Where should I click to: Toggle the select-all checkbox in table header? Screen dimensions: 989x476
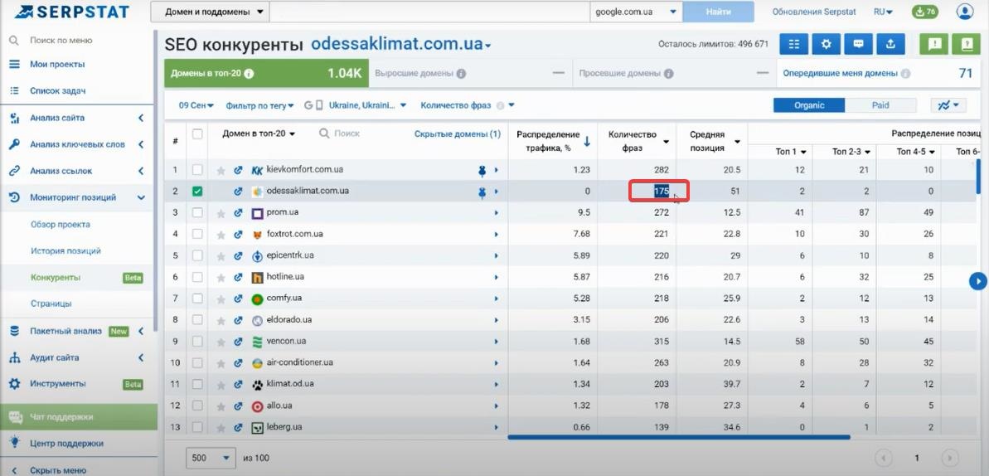click(197, 134)
